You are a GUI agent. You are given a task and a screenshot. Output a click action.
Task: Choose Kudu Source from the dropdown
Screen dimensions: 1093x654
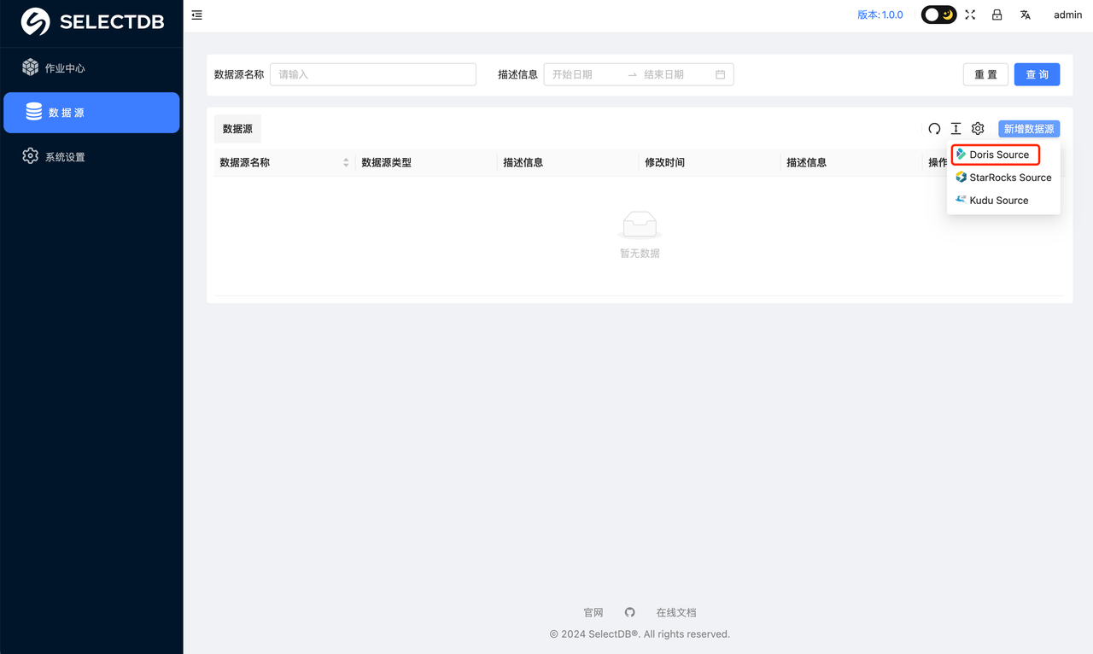click(1003, 200)
